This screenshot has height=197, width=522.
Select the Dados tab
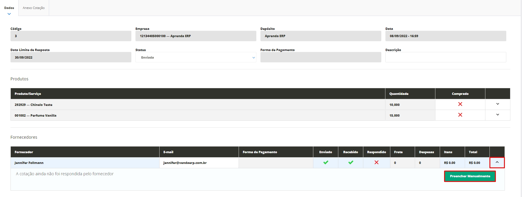coord(9,8)
